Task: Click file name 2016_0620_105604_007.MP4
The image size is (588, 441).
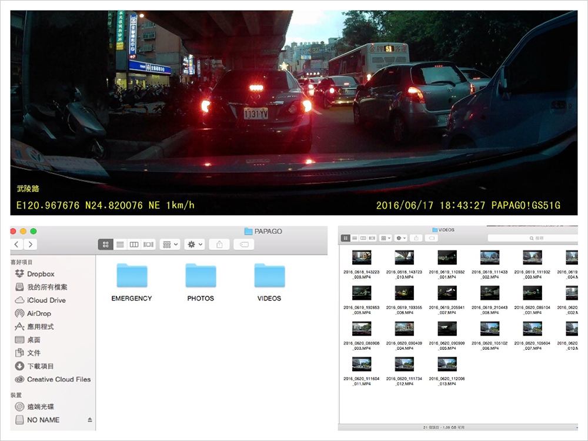Action: tap(533, 346)
